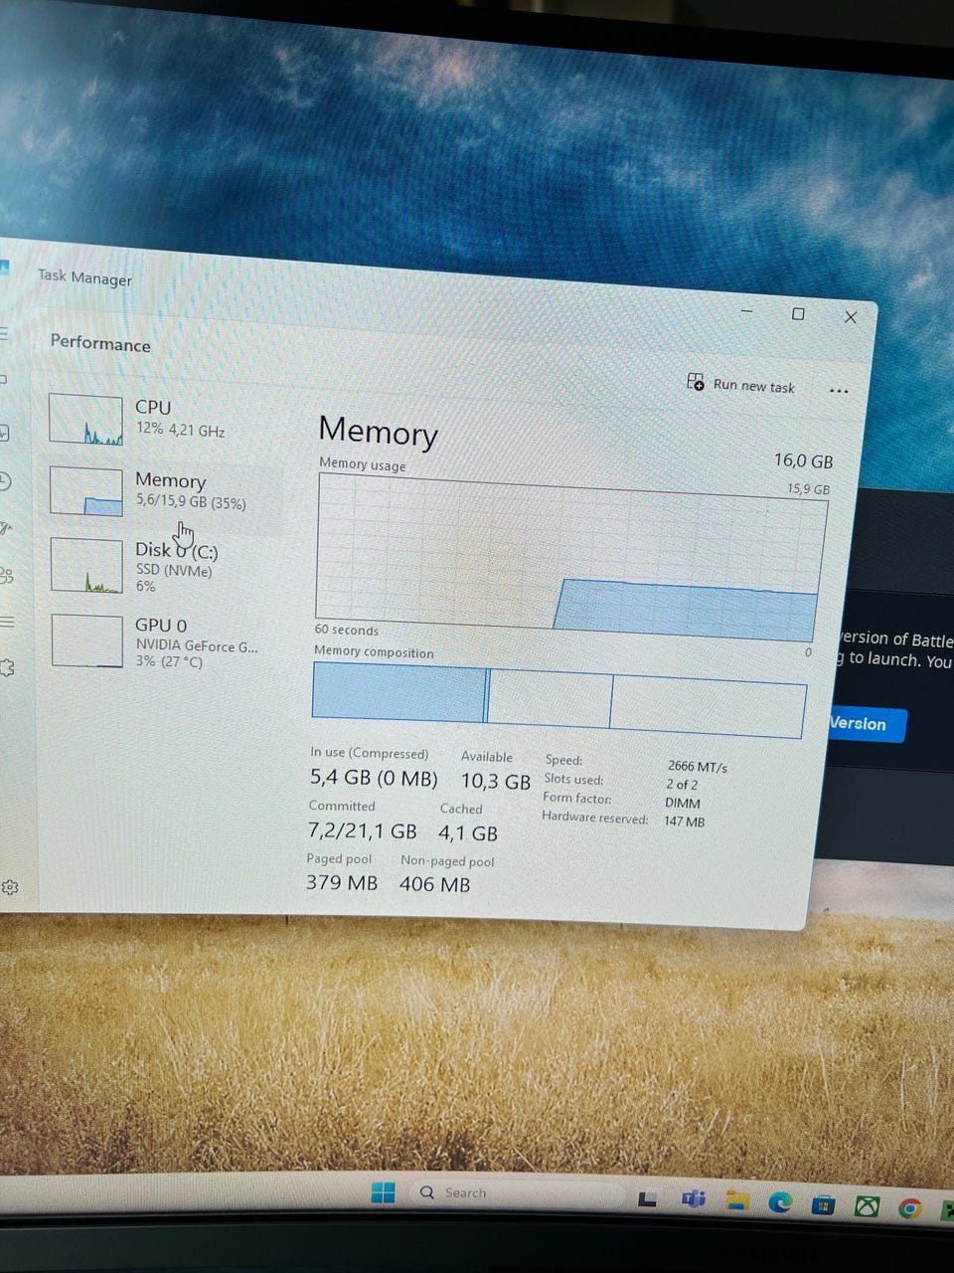954x1273 pixels.
Task: Click the Standby middle segment of Memory composition
Action: pyautogui.click(x=551, y=699)
